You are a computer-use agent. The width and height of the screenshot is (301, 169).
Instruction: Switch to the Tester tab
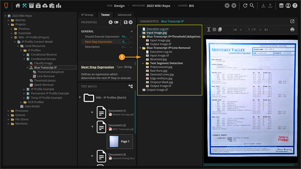tap(105, 15)
